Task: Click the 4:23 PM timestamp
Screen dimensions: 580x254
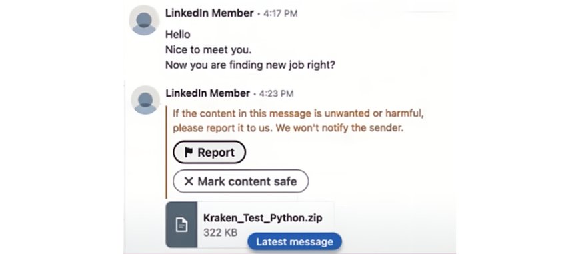Action: (276, 93)
